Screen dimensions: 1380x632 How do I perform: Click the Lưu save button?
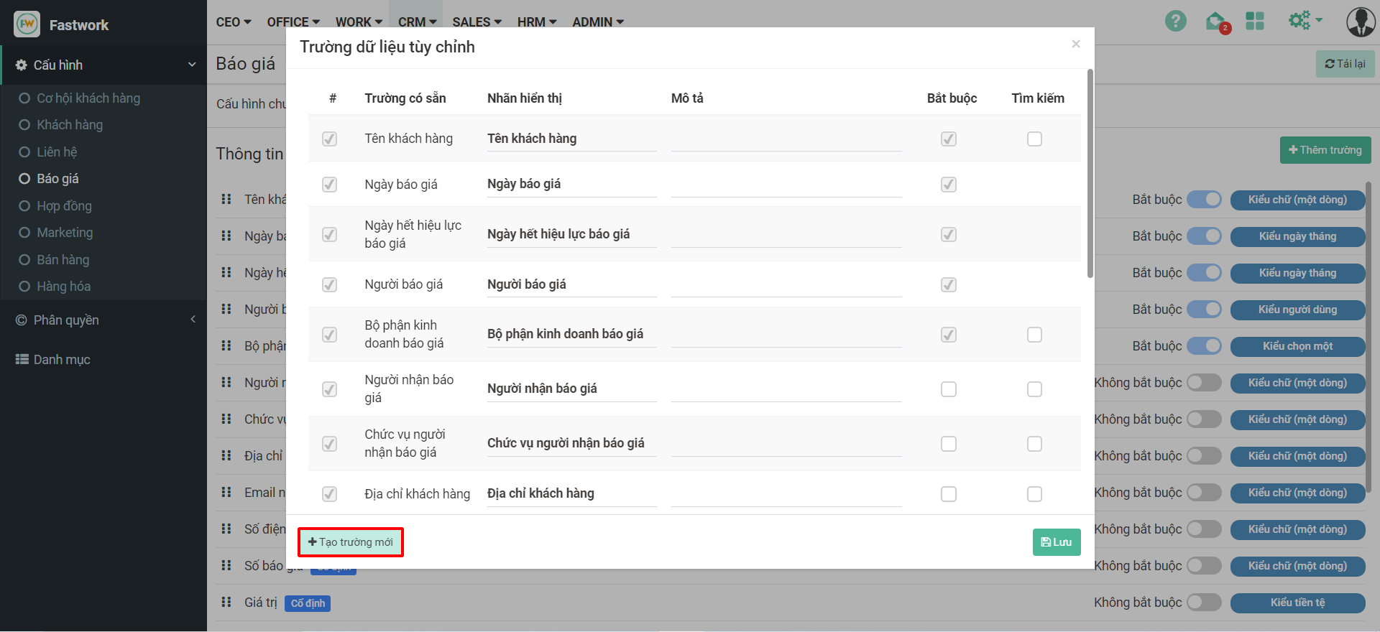point(1056,542)
